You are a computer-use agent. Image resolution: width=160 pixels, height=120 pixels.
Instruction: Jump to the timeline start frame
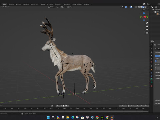(x=57, y=106)
